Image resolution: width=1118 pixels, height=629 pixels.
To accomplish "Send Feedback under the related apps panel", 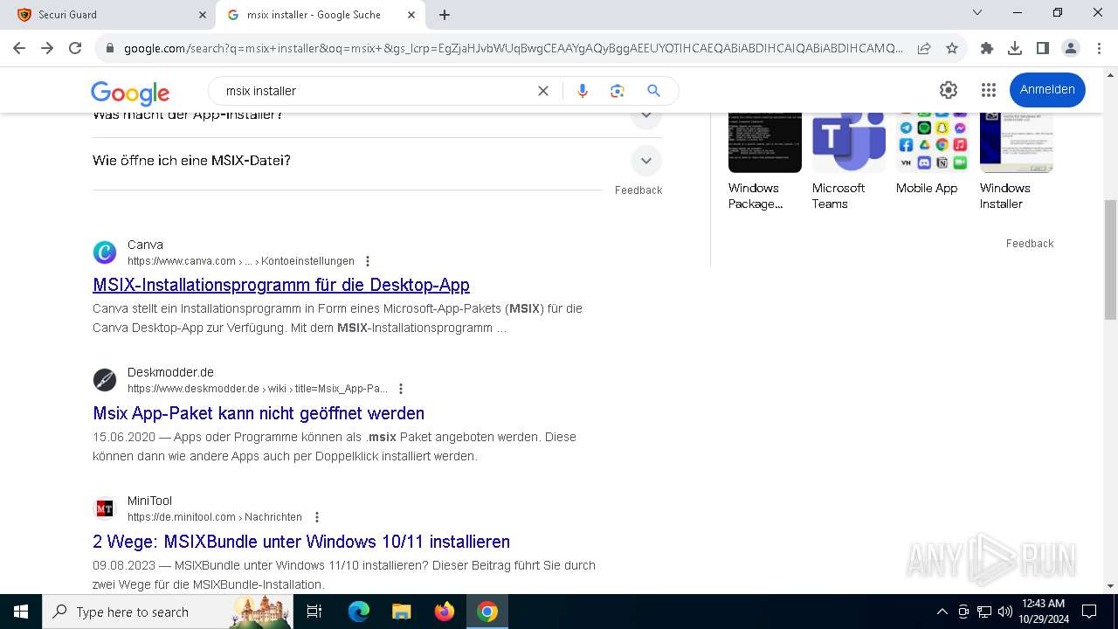I will [x=1030, y=244].
